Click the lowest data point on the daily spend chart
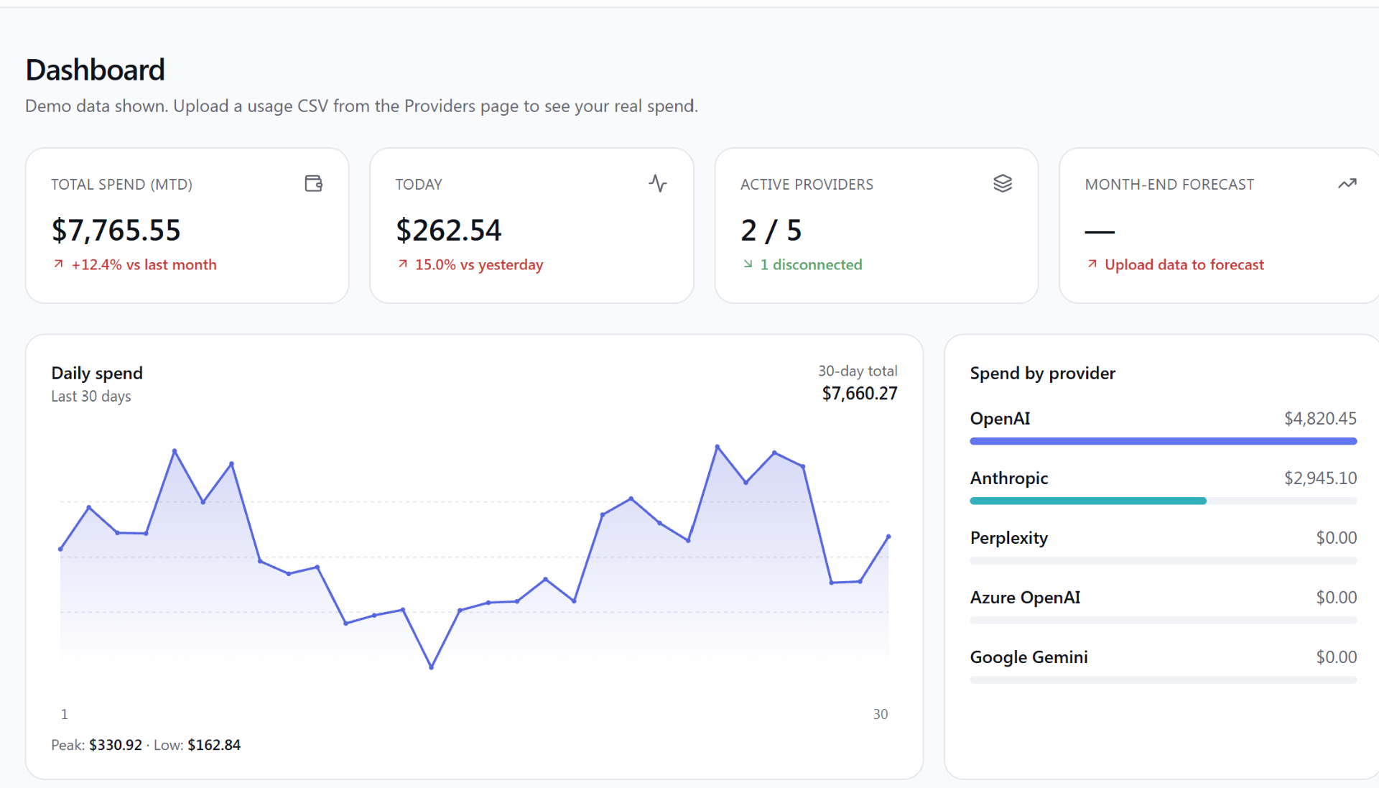Viewport: 1379px width, 788px height. (x=431, y=667)
